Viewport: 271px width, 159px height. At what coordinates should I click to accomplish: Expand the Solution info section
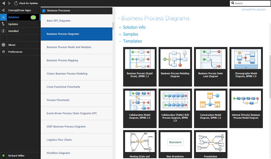[x=120, y=27]
